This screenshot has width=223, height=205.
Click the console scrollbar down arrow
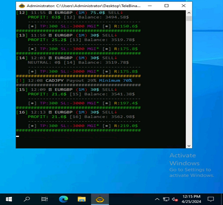pyautogui.click(x=189, y=146)
